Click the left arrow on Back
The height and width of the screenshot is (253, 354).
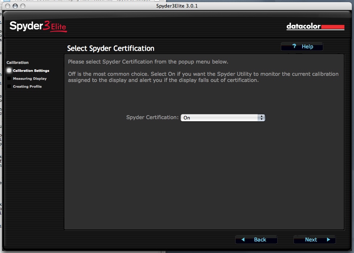tap(243, 240)
